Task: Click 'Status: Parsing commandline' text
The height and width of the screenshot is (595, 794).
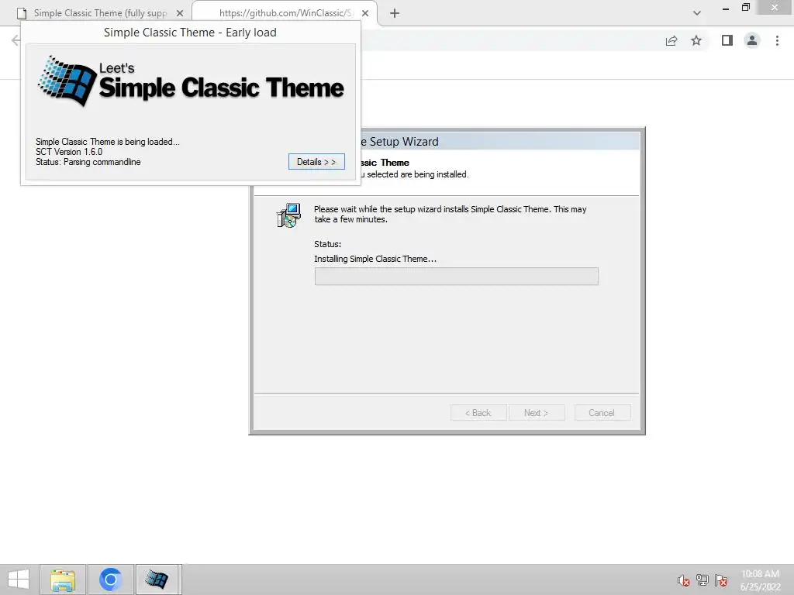Action: coord(88,162)
